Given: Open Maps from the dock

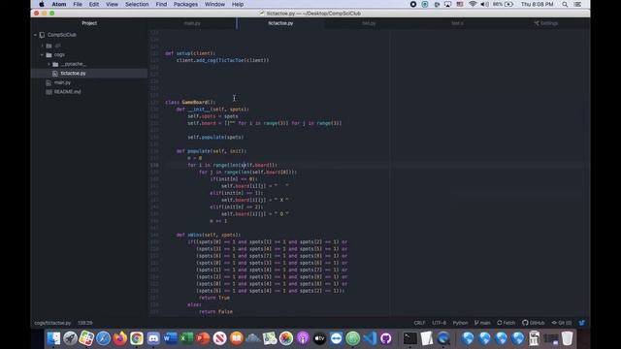Looking at the screenshot, I should click(270, 338).
